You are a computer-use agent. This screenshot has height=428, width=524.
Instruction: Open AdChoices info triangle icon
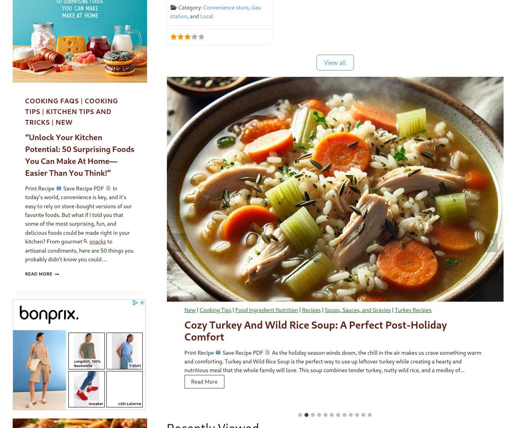(x=135, y=302)
